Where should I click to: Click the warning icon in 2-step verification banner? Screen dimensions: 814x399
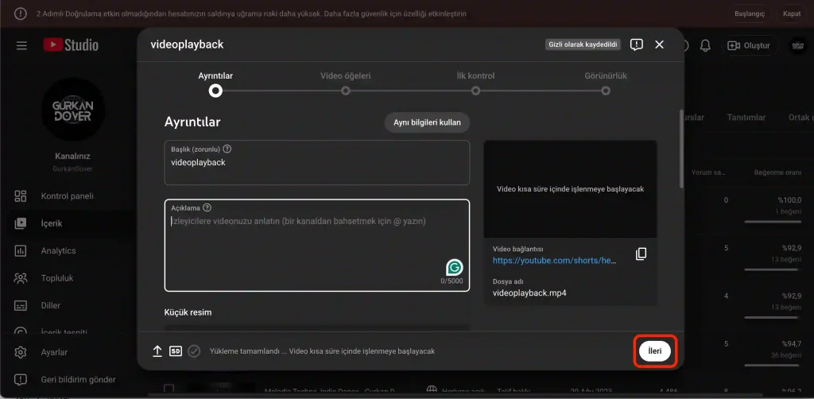click(x=20, y=14)
